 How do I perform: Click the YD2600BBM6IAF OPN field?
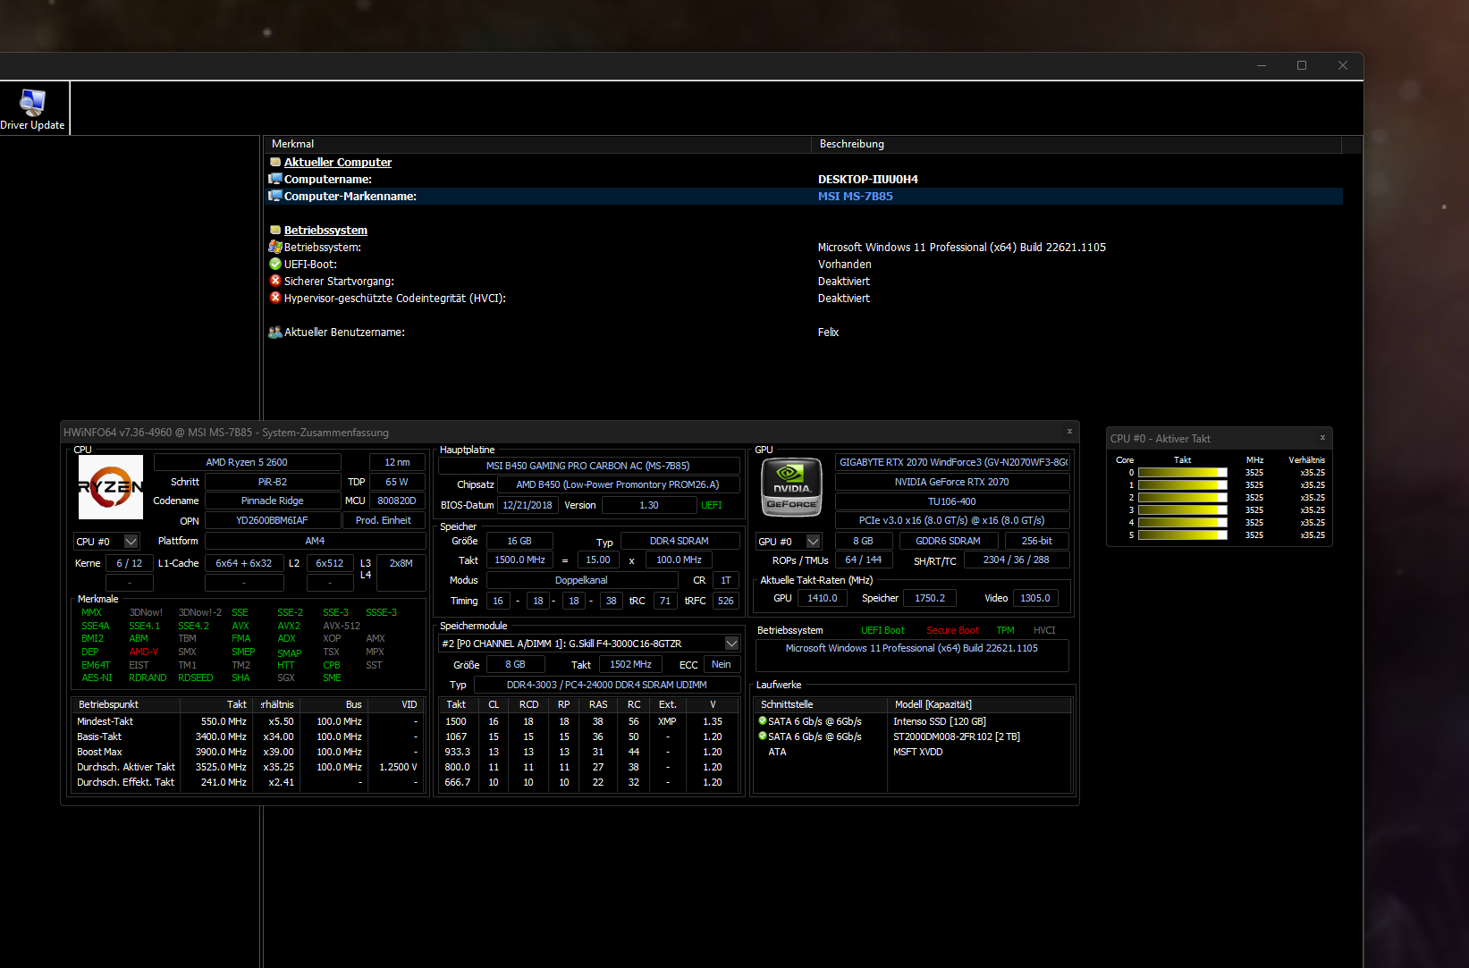[x=273, y=520]
